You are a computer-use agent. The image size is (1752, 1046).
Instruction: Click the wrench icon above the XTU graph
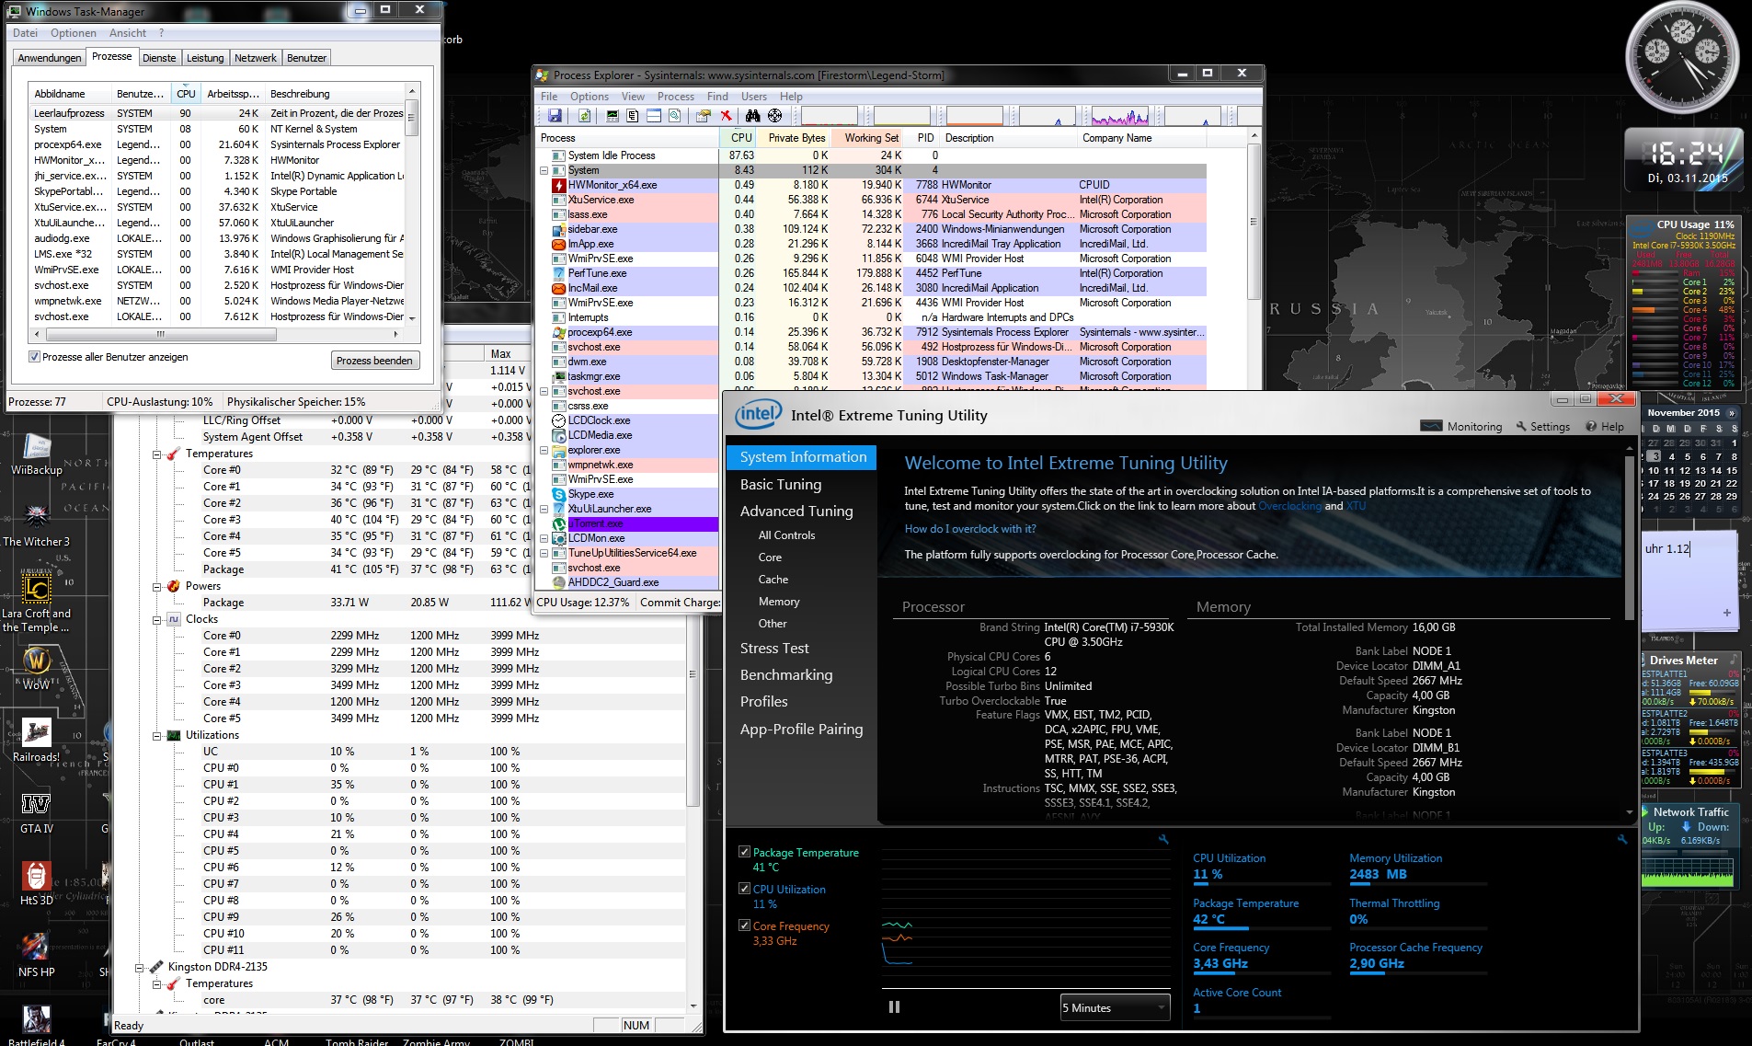point(1163,839)
